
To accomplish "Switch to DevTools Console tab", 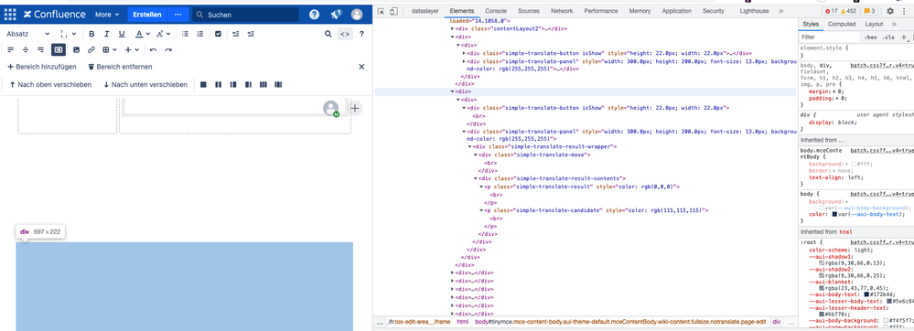I will (496, 11).
